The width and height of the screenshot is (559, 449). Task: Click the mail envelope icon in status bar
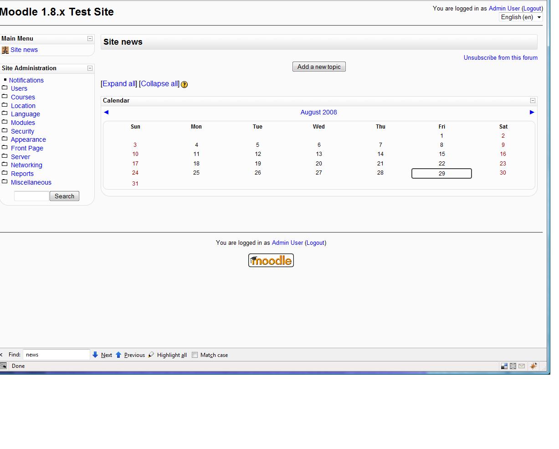(x=522, y=366)
